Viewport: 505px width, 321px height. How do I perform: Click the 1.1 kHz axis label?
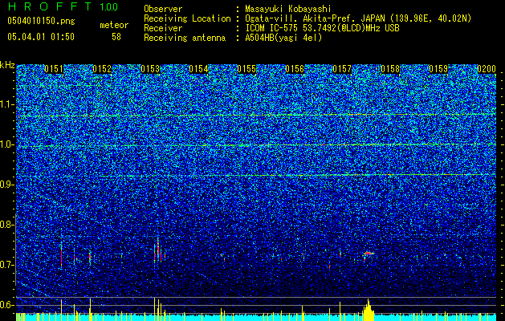[7, 104]
